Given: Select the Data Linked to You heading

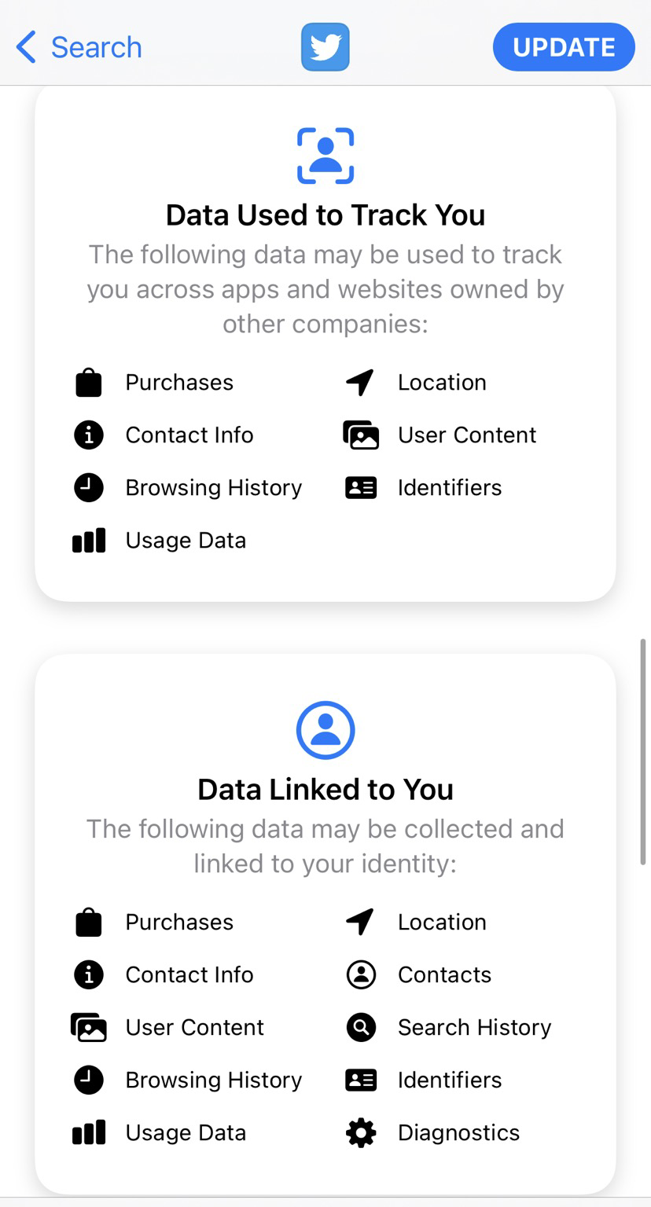Looking at the screenshot, I should 325,789.
